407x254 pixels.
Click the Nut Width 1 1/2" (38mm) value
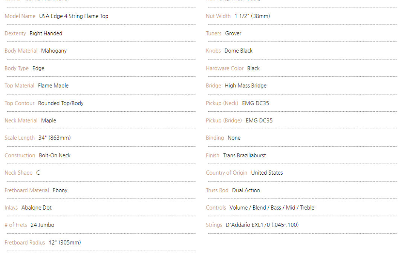(x=252, y=16)
